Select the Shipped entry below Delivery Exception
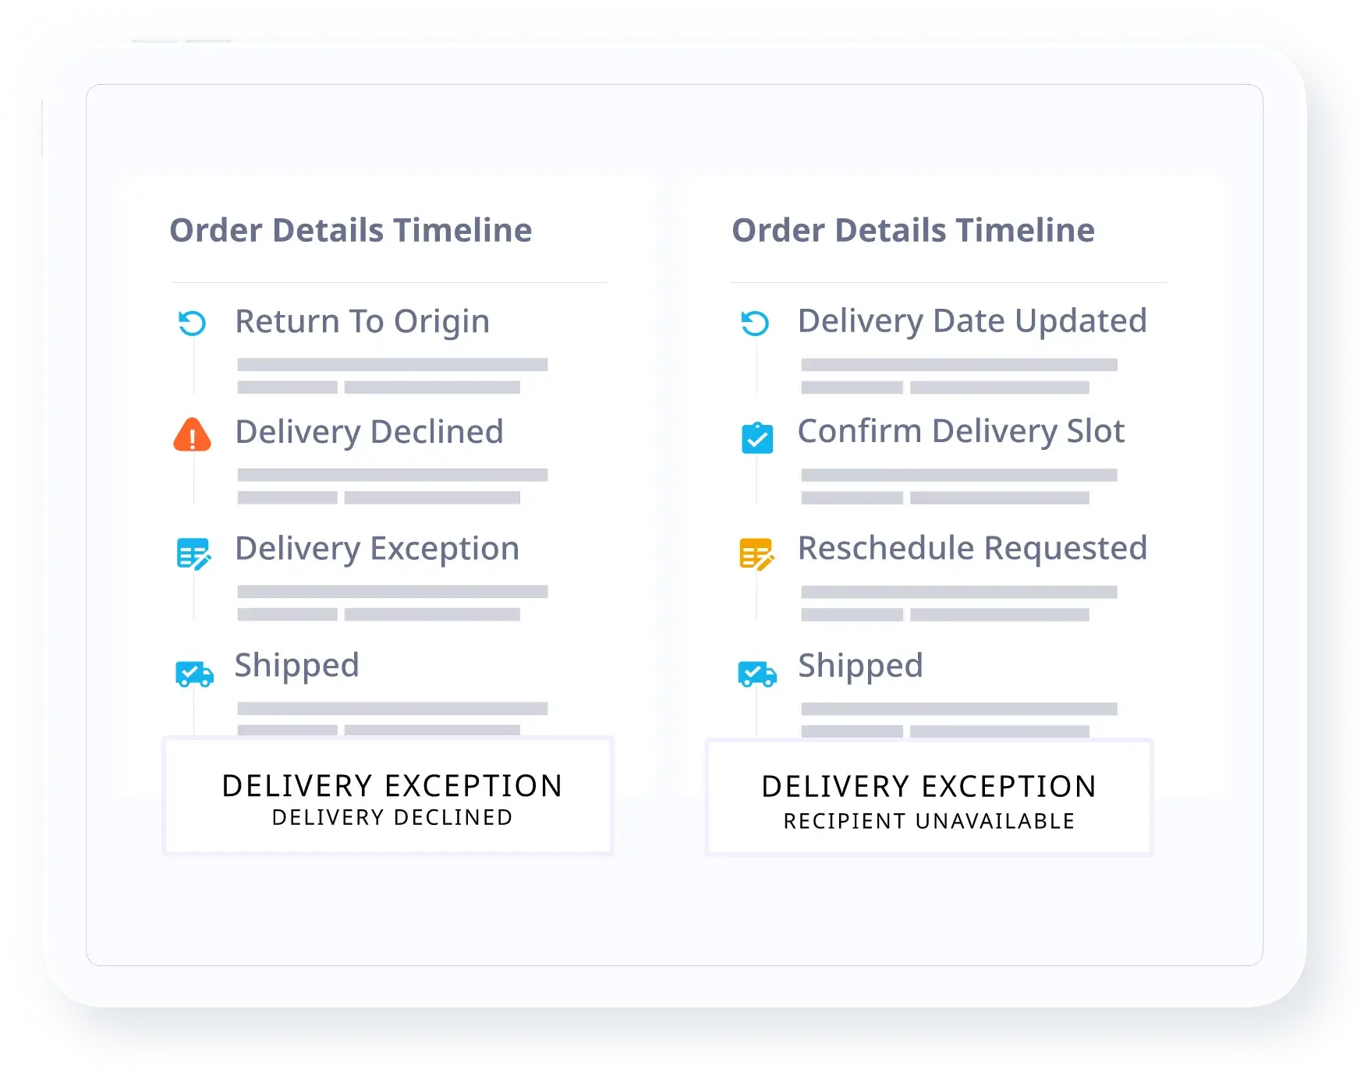The height and width of the screenshot is (1076, 1371). pyautogui.click(x=297, y=666)
